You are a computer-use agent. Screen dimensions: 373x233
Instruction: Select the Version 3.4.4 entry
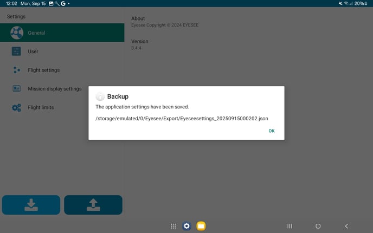pyautogui.click(x=140, y=44)
